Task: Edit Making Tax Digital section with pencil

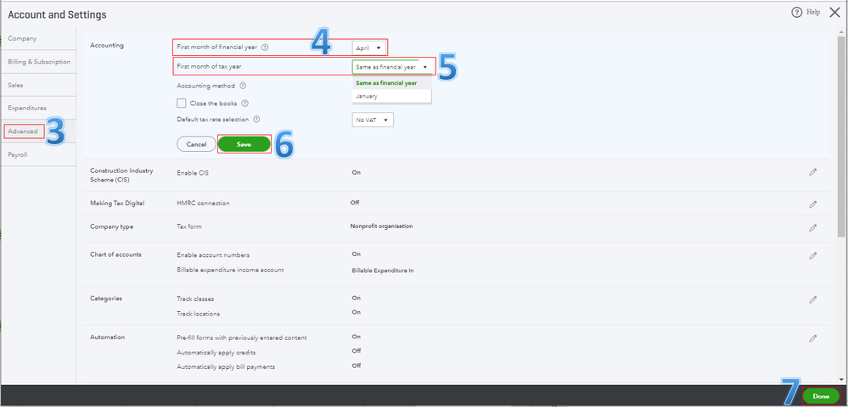Action: 812,204
